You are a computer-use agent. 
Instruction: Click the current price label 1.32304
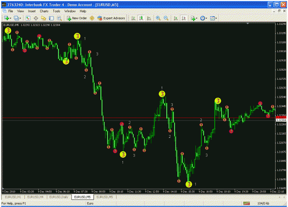pyautogui.click(x=281, y=120)
